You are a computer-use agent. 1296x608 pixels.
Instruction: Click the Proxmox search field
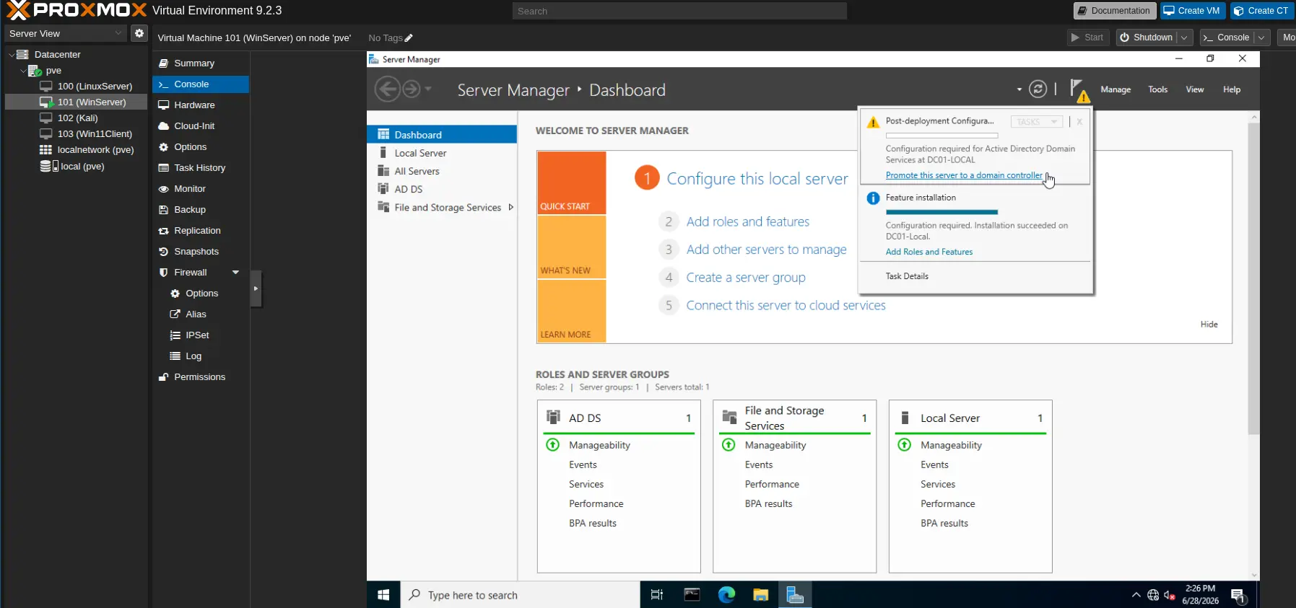pos(679,11)
